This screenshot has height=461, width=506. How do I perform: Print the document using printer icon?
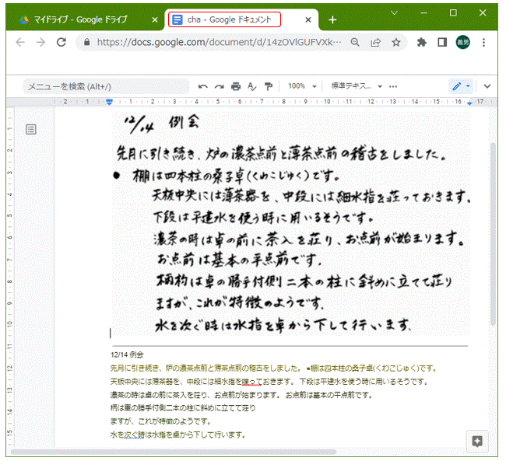235,86
